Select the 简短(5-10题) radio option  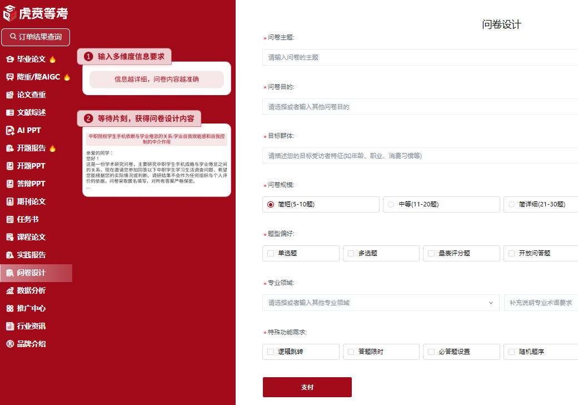tap(271, 204)
